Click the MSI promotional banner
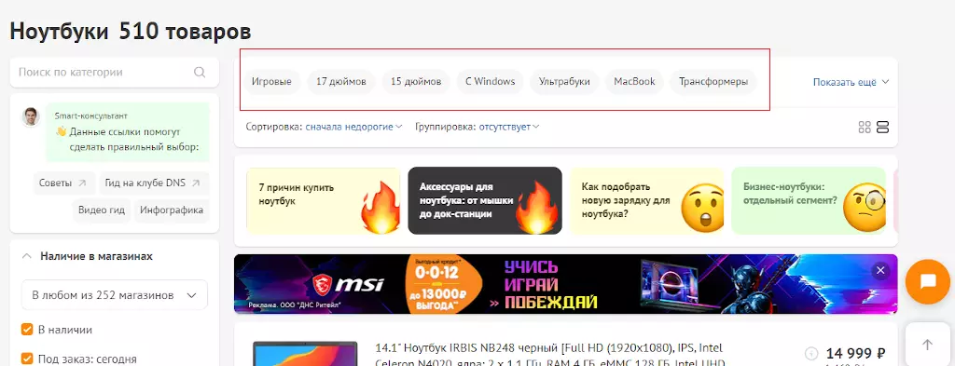Screen dimensions: 955x366 (x=565, y=284)
